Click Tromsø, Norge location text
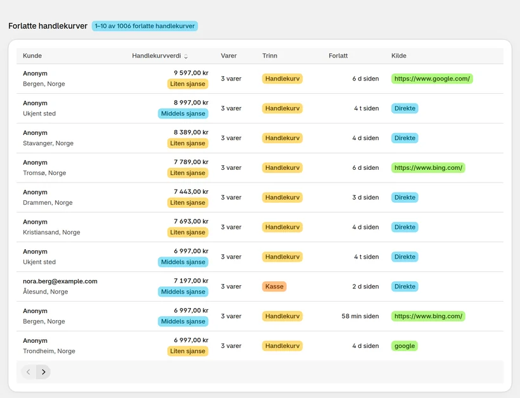The width and height of the screenshot is (520, 398). (44, 172)
